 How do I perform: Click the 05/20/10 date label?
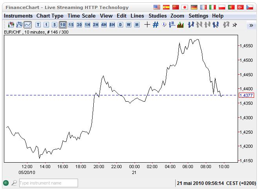(x=27, y=172)
